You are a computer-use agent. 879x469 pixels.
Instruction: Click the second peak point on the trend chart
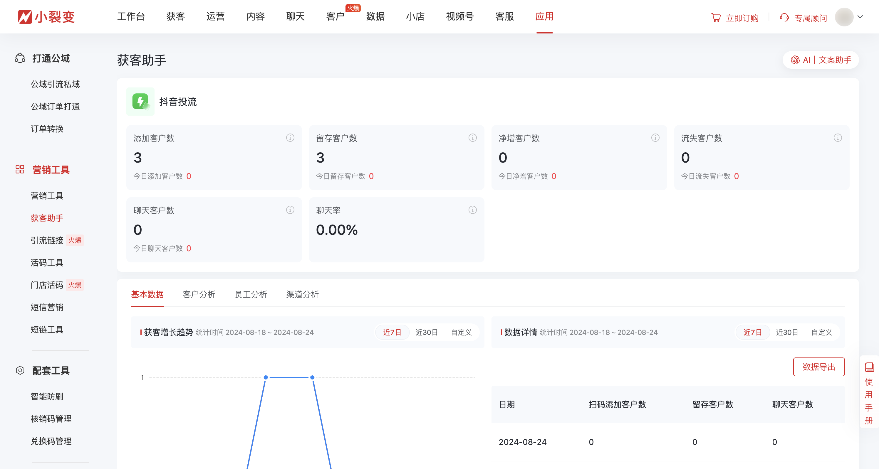pos(312,377)
